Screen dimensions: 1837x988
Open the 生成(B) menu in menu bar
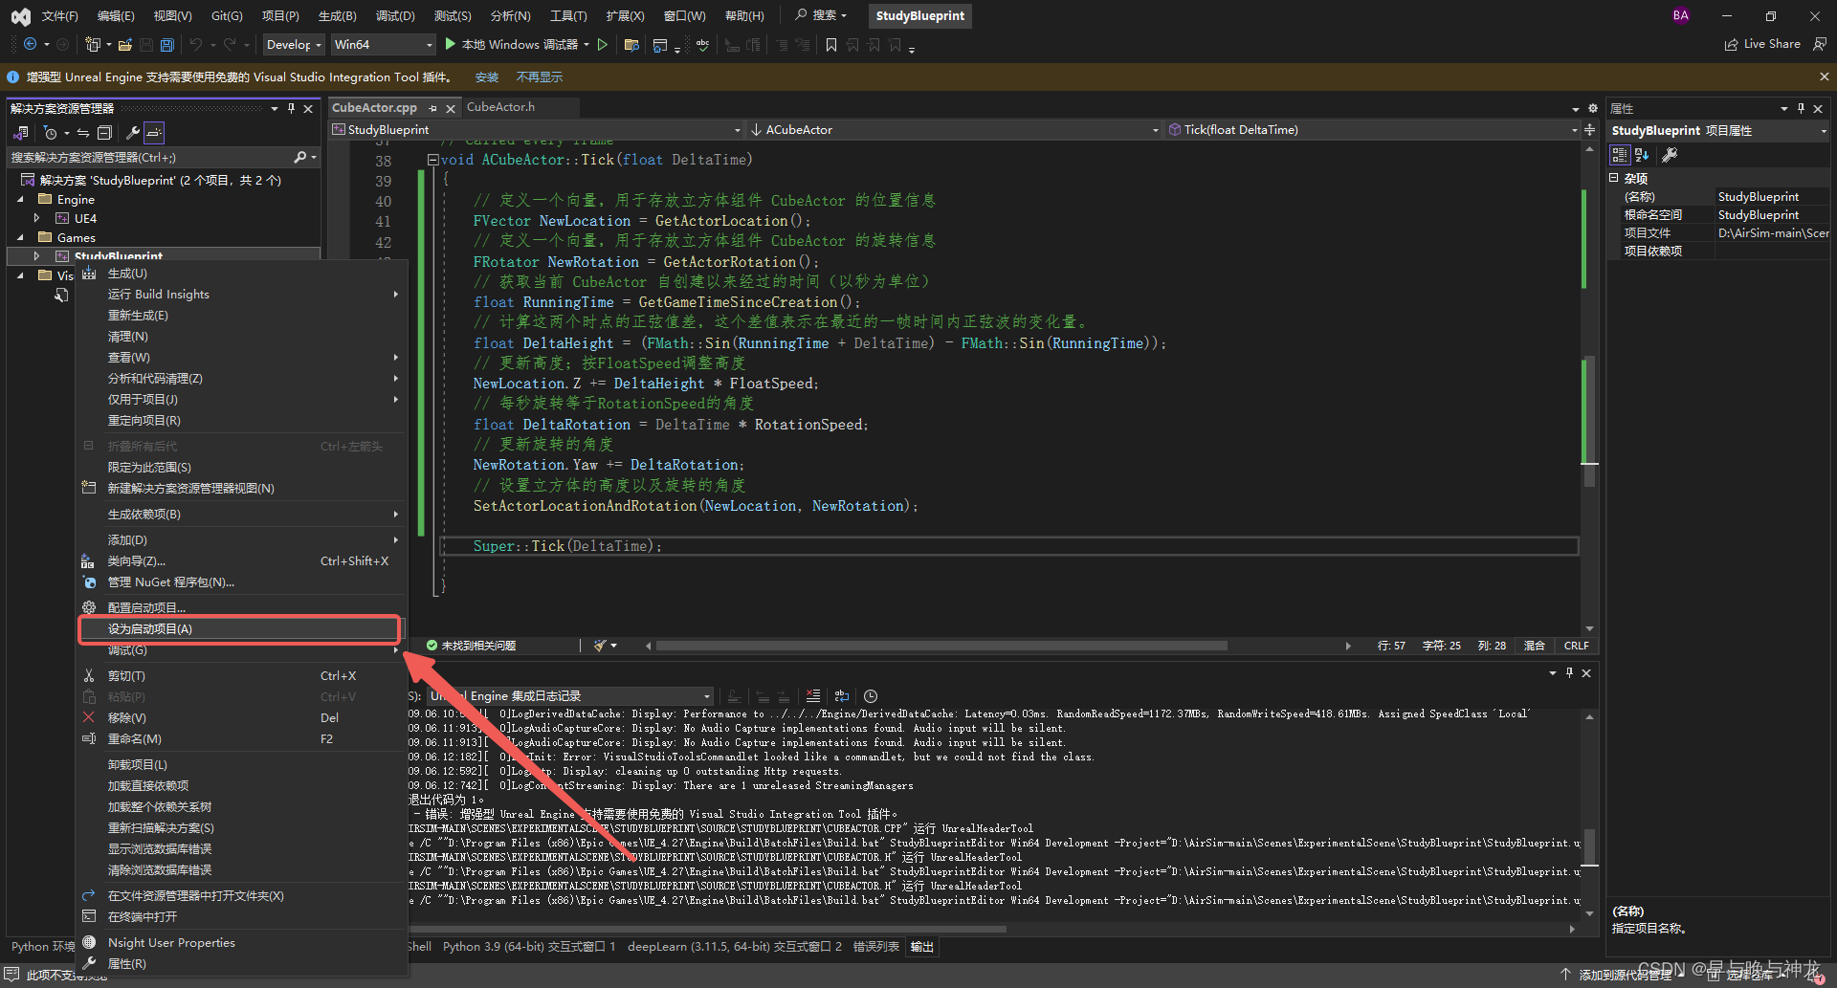coord(337,15)
